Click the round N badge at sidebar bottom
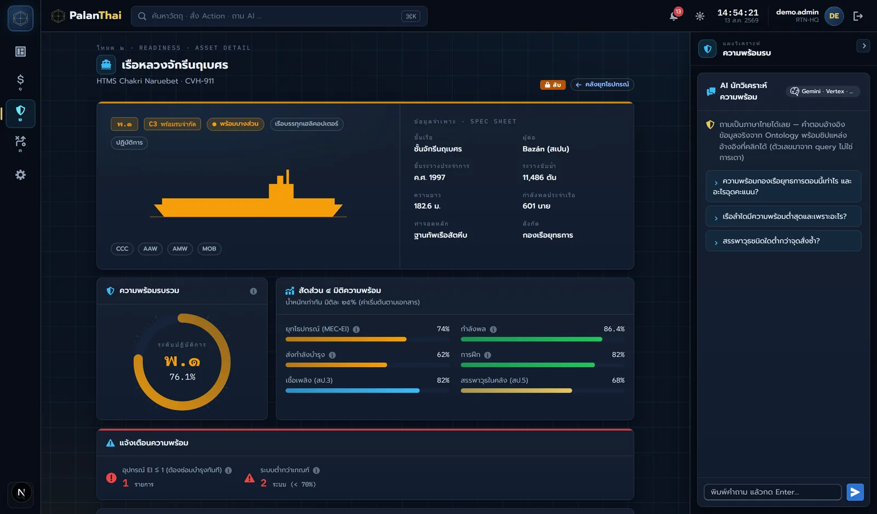 tap(21, 492)
